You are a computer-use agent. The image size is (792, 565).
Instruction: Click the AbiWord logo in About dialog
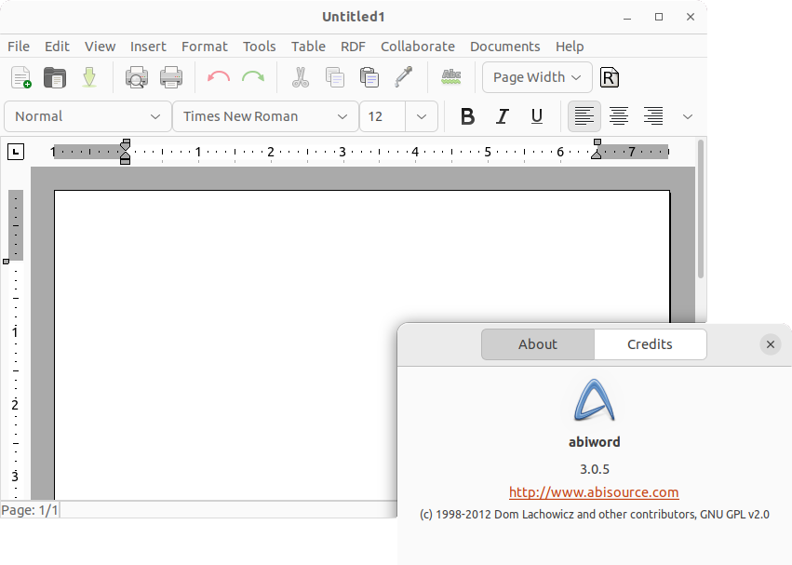pyautogui.click(x=594, y=400)
